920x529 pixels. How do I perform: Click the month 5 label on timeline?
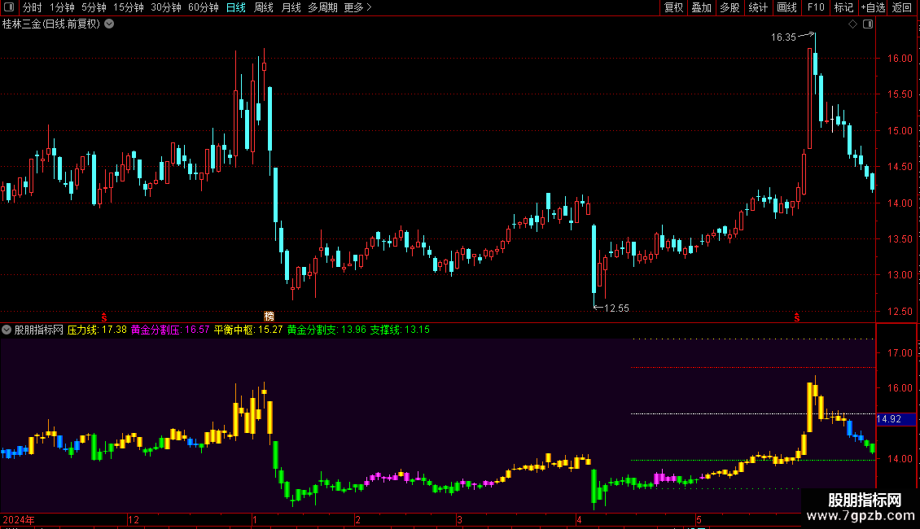click(x=699, y=519)
